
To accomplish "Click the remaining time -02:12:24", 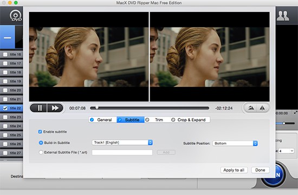I will click(x=224, y=108).
